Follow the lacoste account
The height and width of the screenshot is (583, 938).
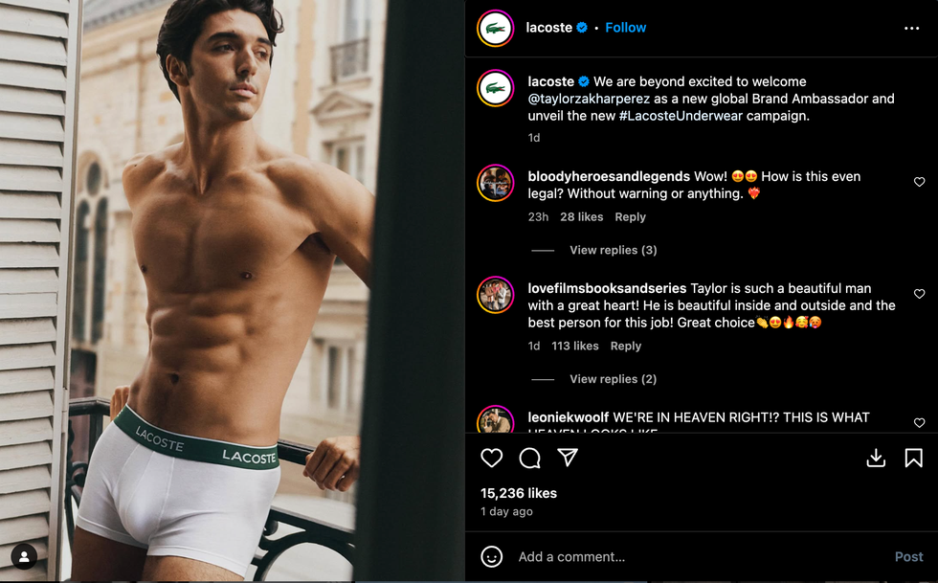(x=625, y=27)
